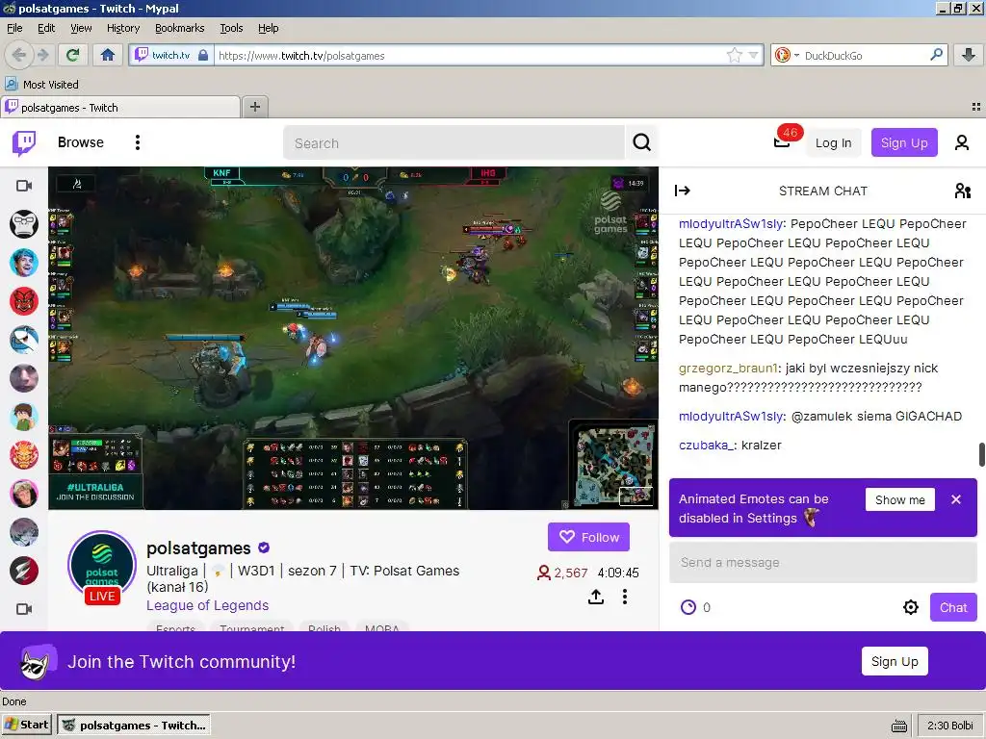The height and width of the screenshot is (739, 986).
Task: Open the cartoon boy avatar channel in sidebar
Action: [x=24, y=417]
